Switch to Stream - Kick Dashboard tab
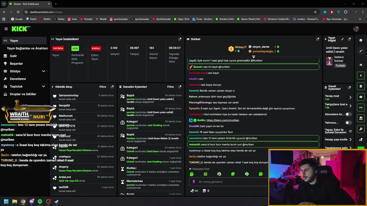 (30, 4)
